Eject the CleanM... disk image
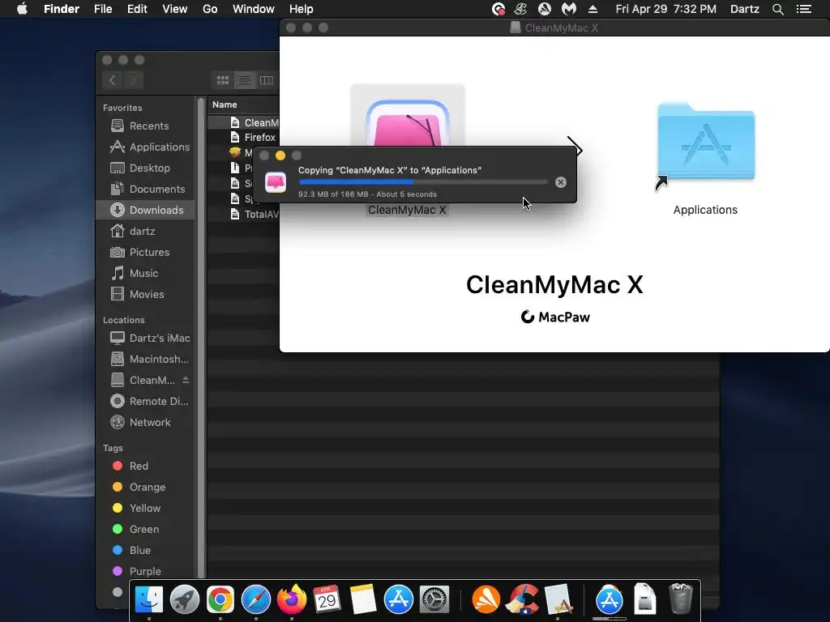The width and height of the screenshot is (830, 622). [186, 380]
